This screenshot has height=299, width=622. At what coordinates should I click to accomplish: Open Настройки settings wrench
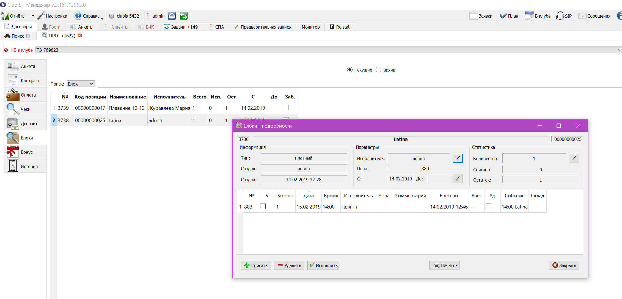(x=52, y=16)
